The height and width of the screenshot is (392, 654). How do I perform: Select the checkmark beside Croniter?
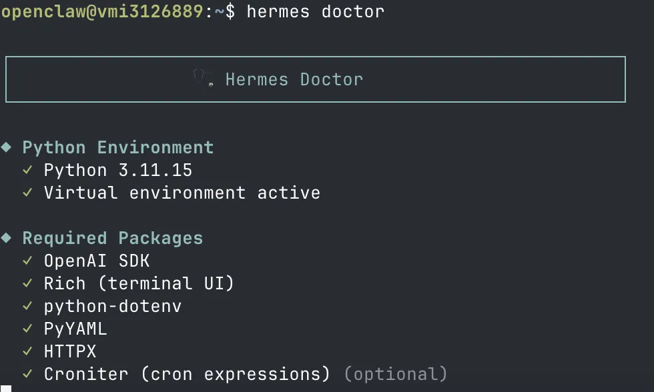pos(28,374)
